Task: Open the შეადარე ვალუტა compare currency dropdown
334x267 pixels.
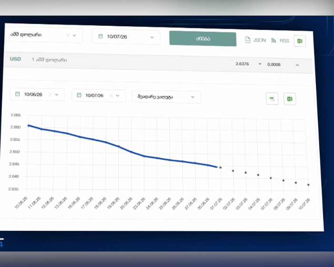Action: pyautogui.click(x=166, y=97)
